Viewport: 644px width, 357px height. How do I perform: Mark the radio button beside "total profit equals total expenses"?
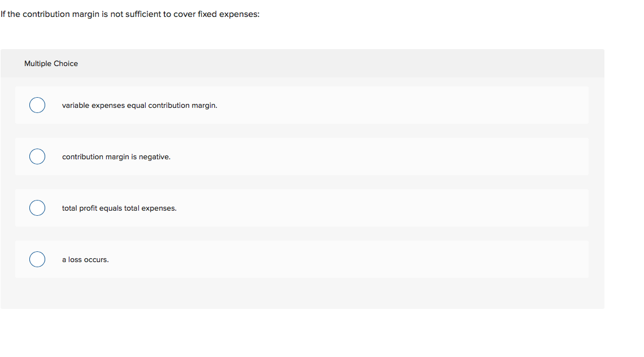(x=37, y=208)
